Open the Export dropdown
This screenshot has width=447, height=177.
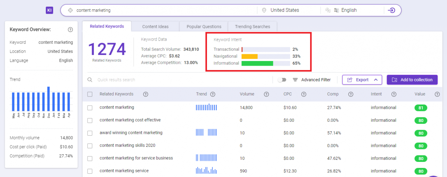pos(362,80)
